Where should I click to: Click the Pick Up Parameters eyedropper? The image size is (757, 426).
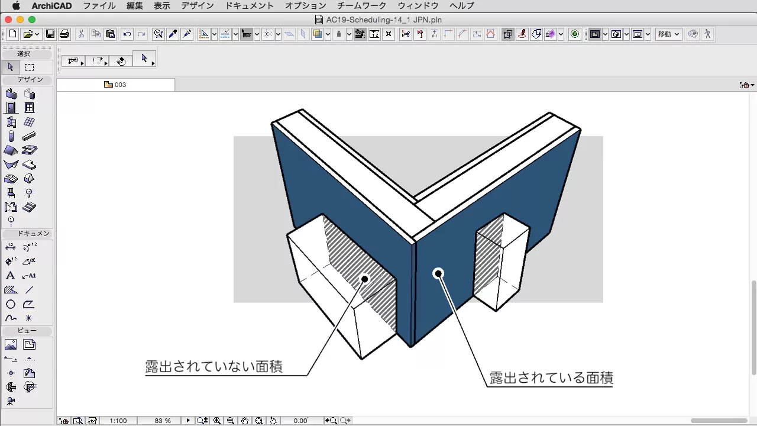point(173,34)
